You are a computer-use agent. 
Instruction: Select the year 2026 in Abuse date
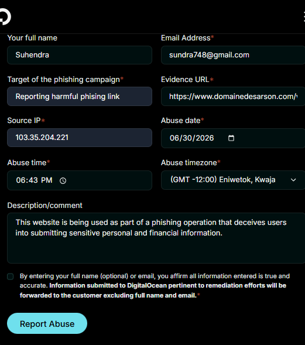[x=205, y=138]
